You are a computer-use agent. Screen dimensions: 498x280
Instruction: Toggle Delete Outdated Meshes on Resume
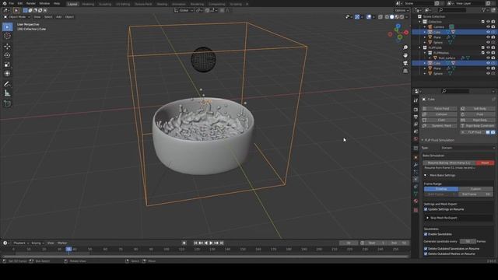426,254
